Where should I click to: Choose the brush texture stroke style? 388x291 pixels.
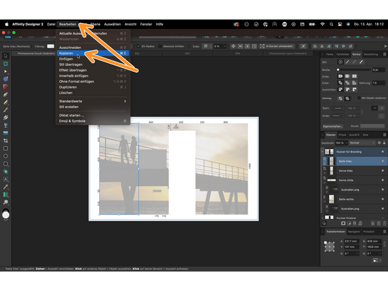(361, 62)
